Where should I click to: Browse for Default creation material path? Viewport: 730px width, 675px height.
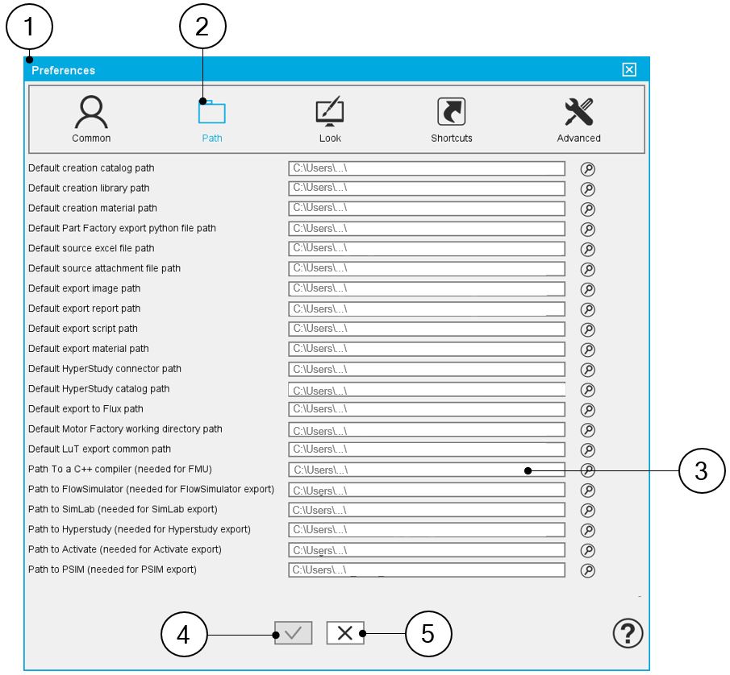pyautogui.click(x=588, y=209)
